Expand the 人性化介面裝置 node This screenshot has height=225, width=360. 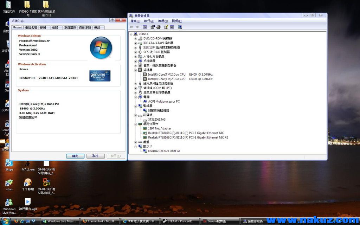[135, 57]
